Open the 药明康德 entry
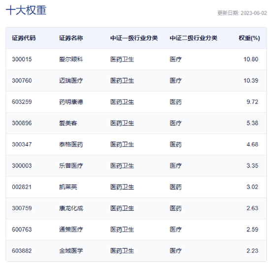Image resolution: width=271 pixels, height=263 pixels. pyautogui.click(x=71, y=102)
